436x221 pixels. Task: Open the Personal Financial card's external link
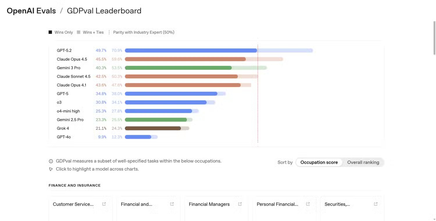coord(308,204)
